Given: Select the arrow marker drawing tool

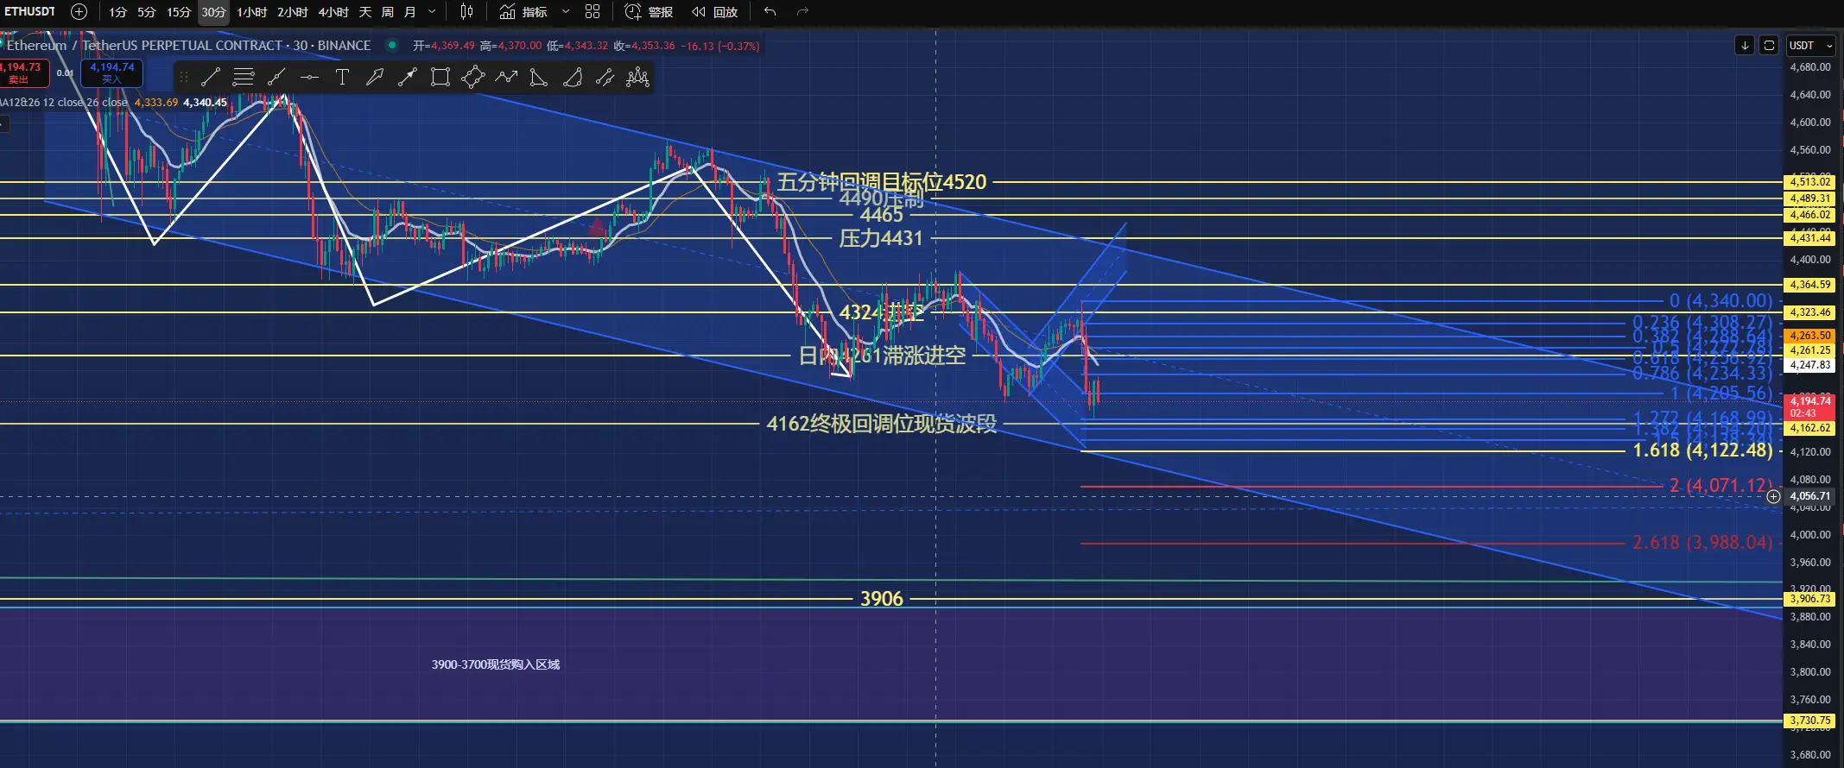Looking at the screenshot, I should click(375, 78).
